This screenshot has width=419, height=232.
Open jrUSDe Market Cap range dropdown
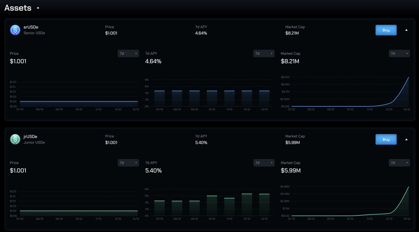399,163
